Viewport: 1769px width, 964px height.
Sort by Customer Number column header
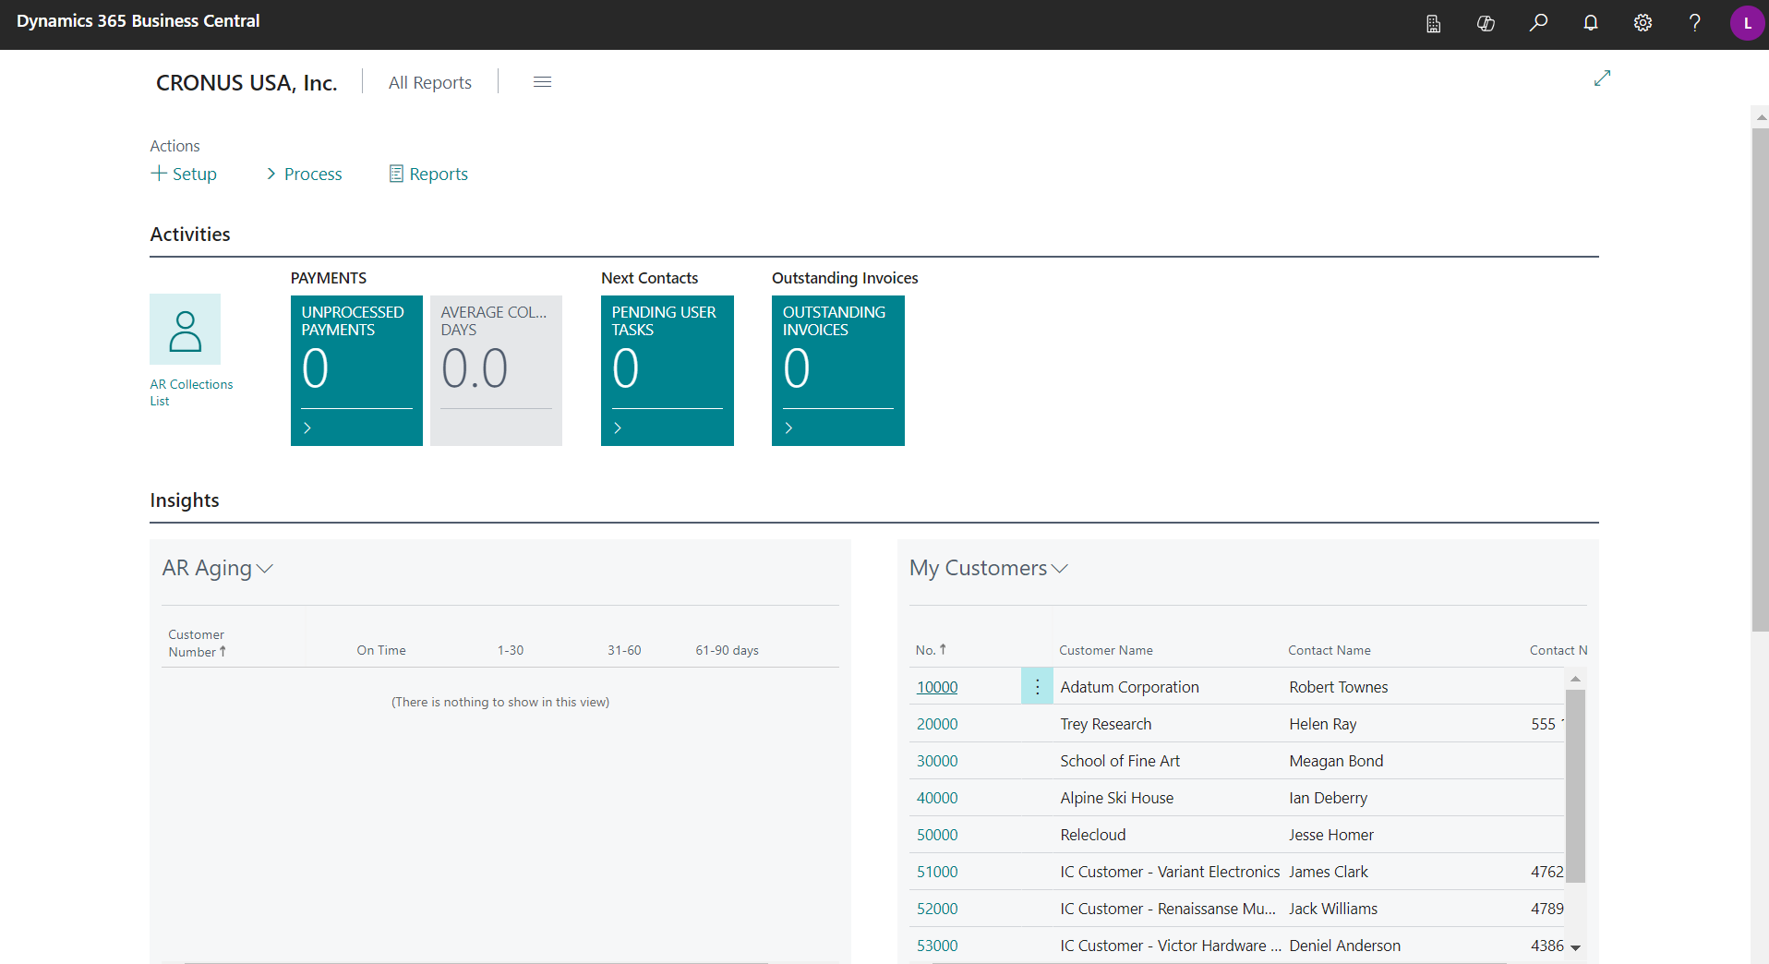(197, 643)
